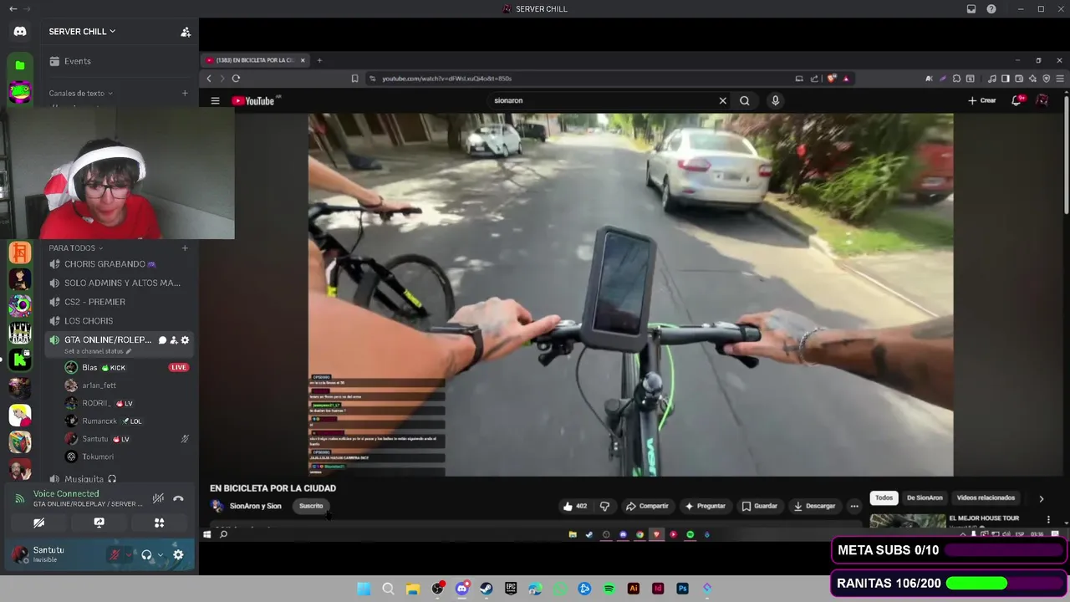Open browser hamburger menu
The width and height of the screenshot is (1070, 602).
pos(1060,79)
